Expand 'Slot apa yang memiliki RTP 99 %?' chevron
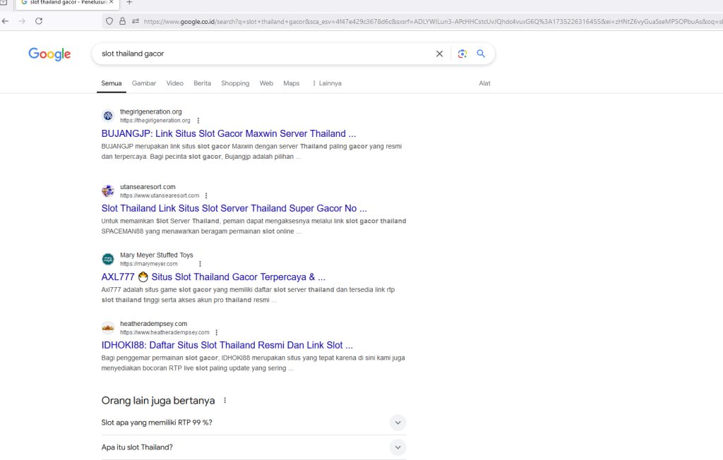Viewport: 723px width, 460px height. point(398,423)
